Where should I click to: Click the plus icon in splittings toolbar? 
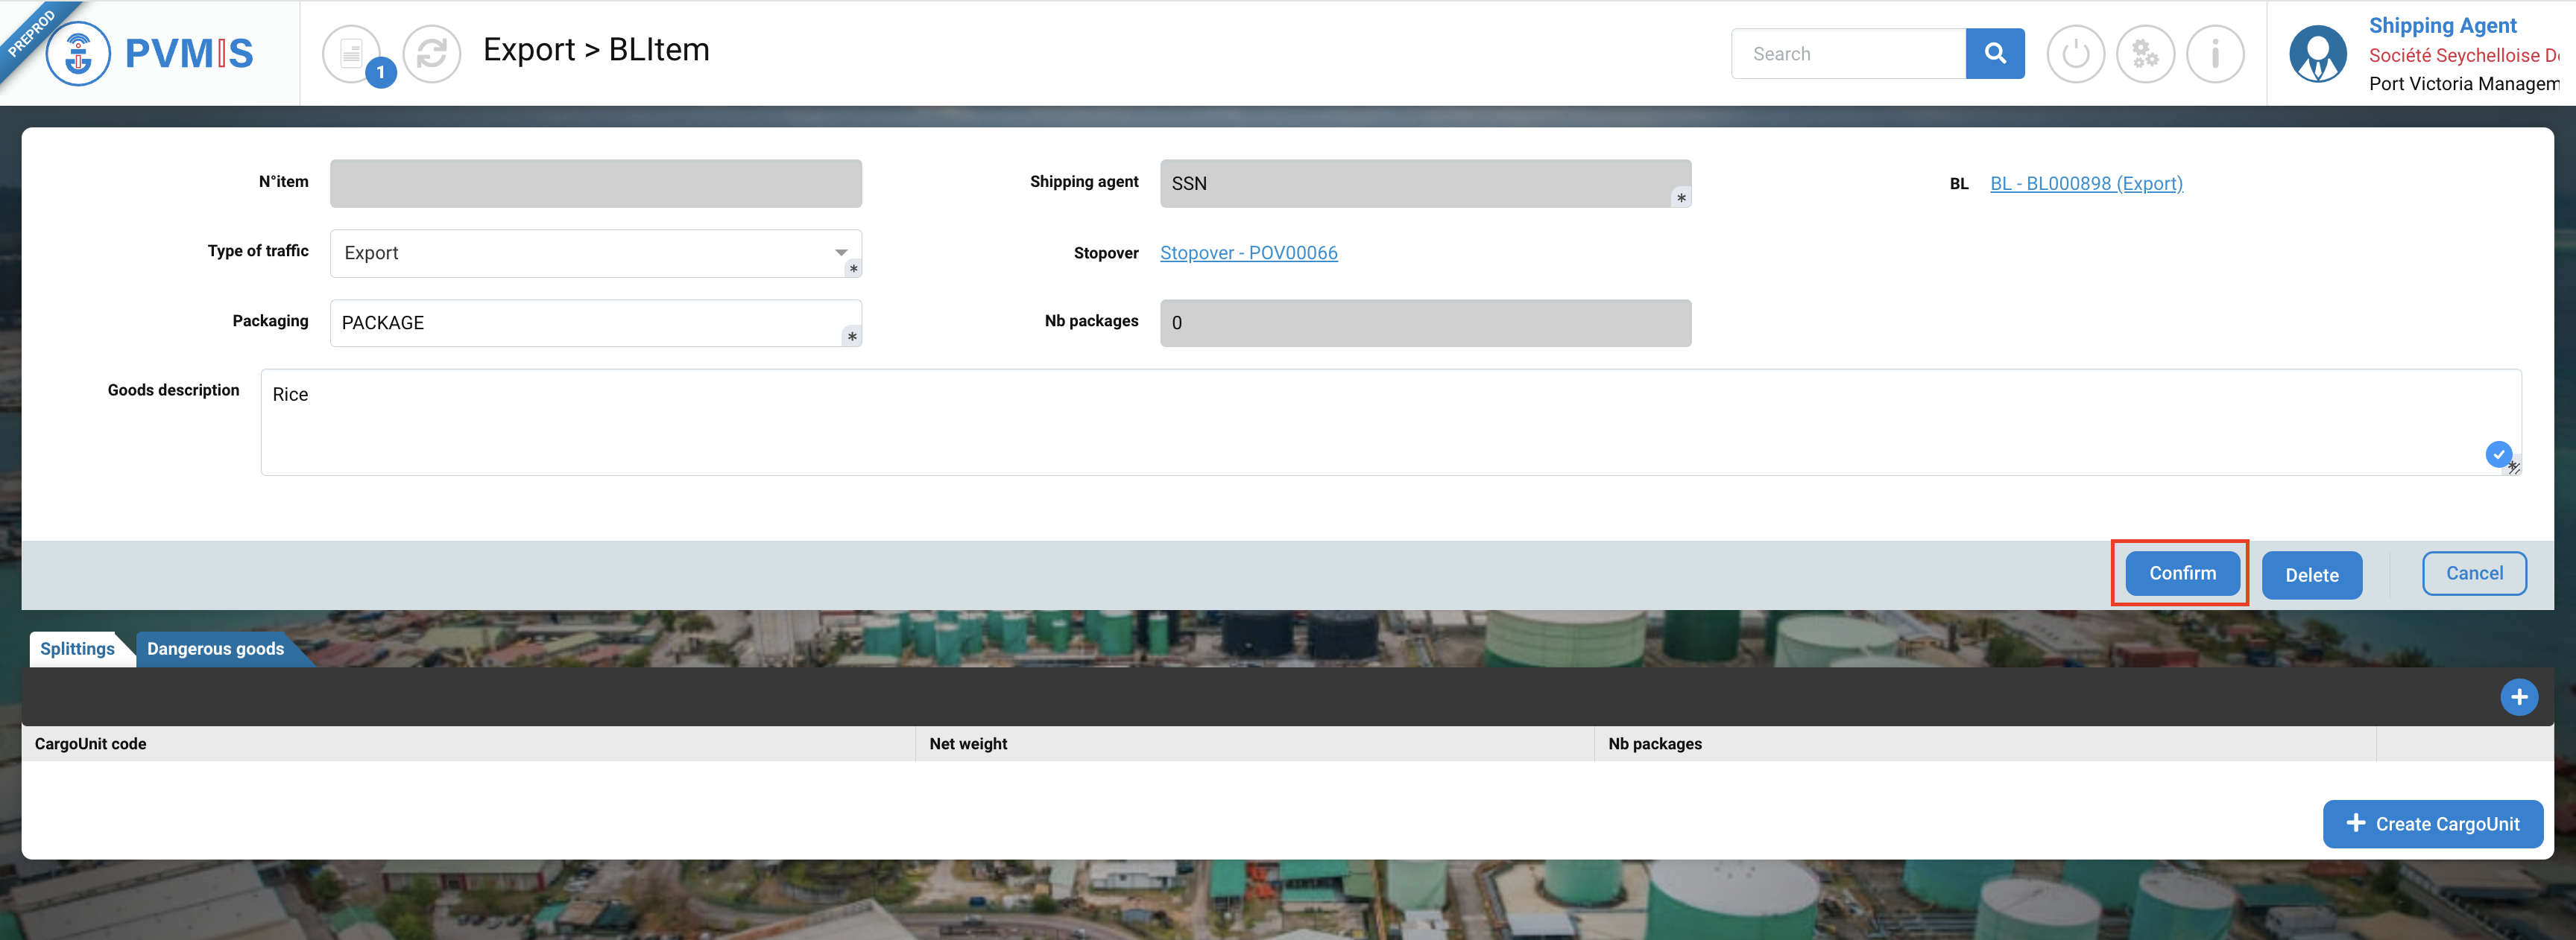[2518, 697]
